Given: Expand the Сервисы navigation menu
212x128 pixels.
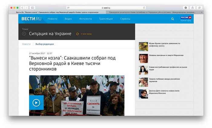Looking at the screenshot, I should [x=125, y=19].
